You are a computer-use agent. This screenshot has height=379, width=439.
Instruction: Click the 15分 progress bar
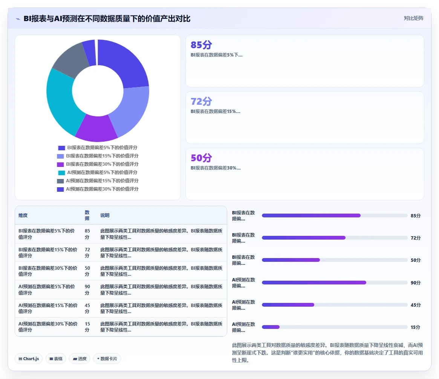click(x=335, y=327)
